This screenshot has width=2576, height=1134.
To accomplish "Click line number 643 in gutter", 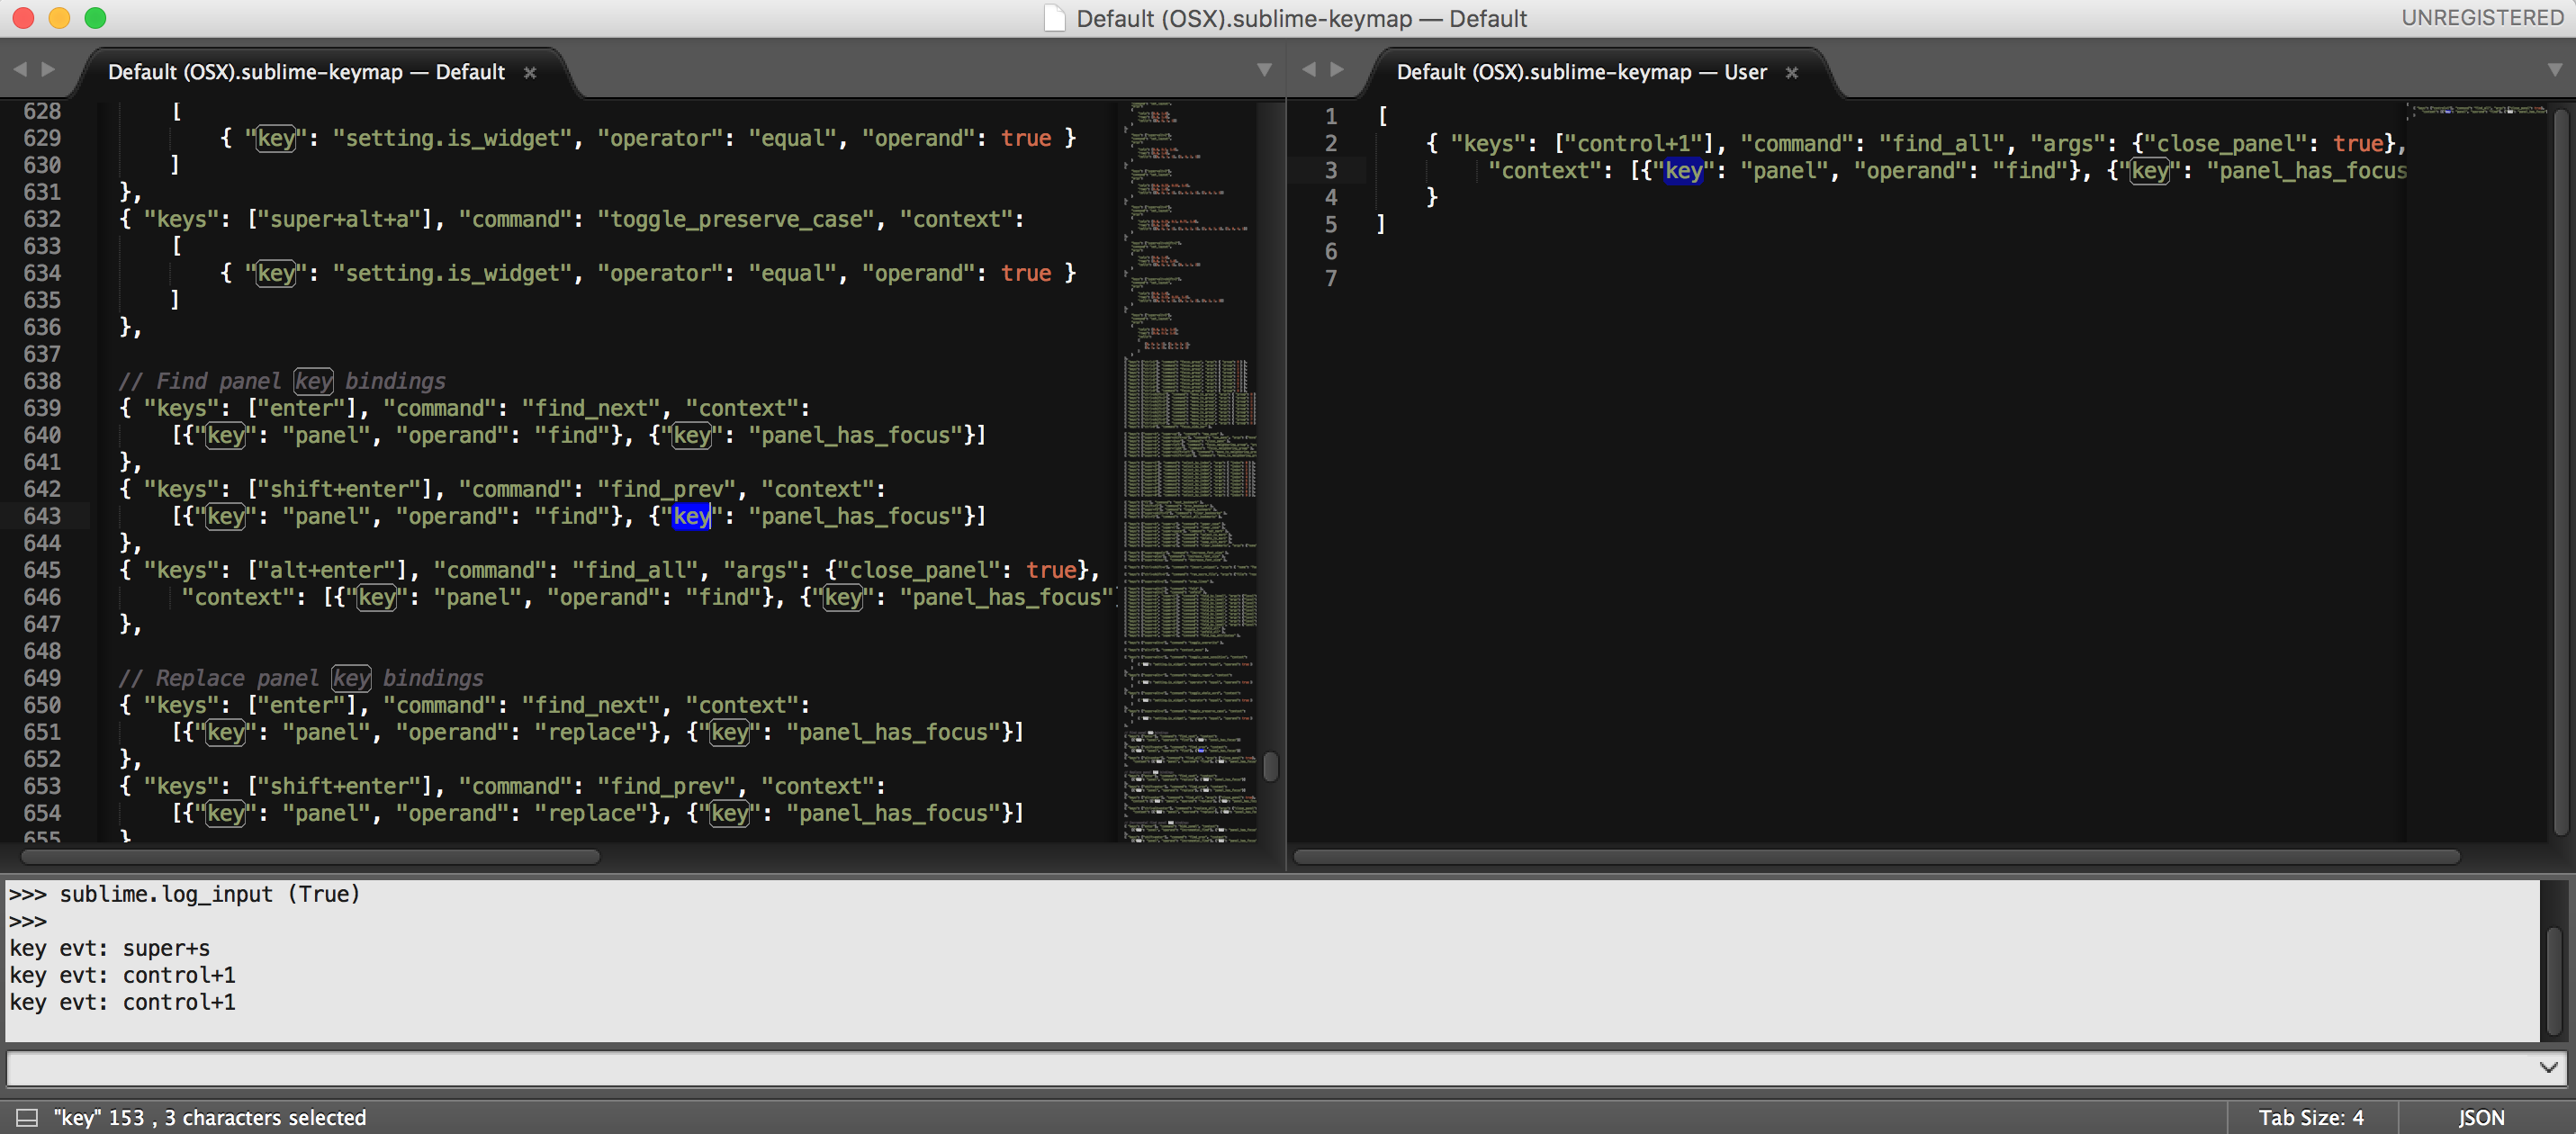I will tap(42, 516).
